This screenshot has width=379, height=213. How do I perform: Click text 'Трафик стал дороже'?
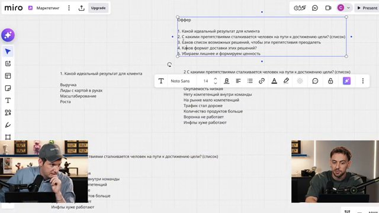[x=203, y=106]
